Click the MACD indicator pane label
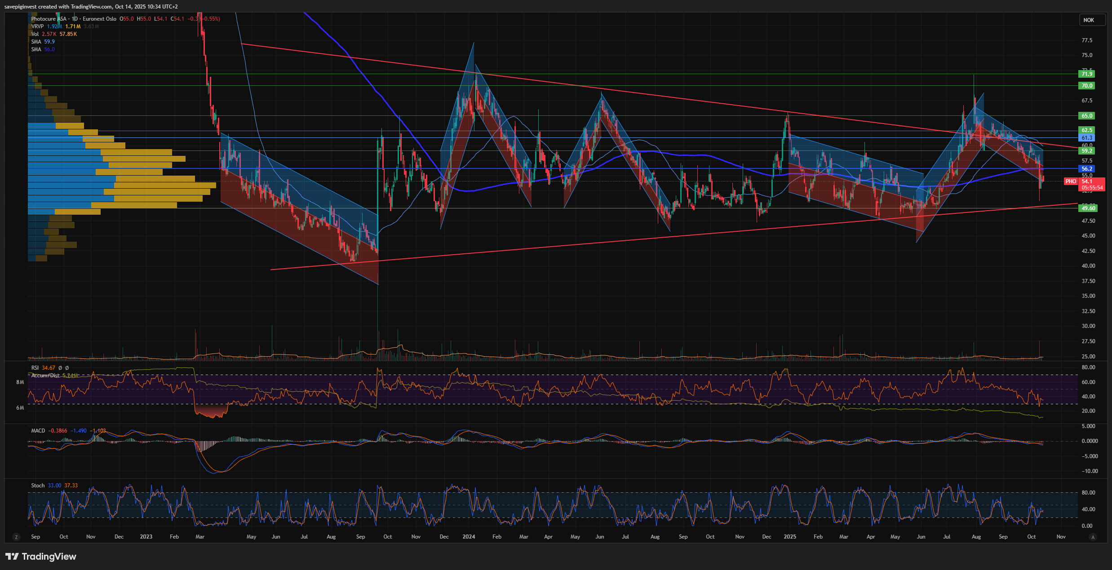1112x570 pixels. tap(38, 431)
